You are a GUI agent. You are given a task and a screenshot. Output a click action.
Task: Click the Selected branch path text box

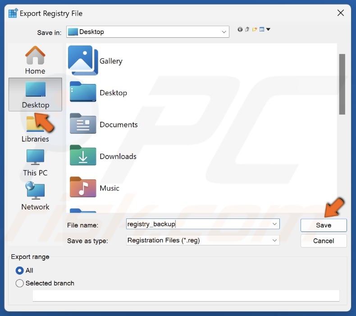point(186,296)
